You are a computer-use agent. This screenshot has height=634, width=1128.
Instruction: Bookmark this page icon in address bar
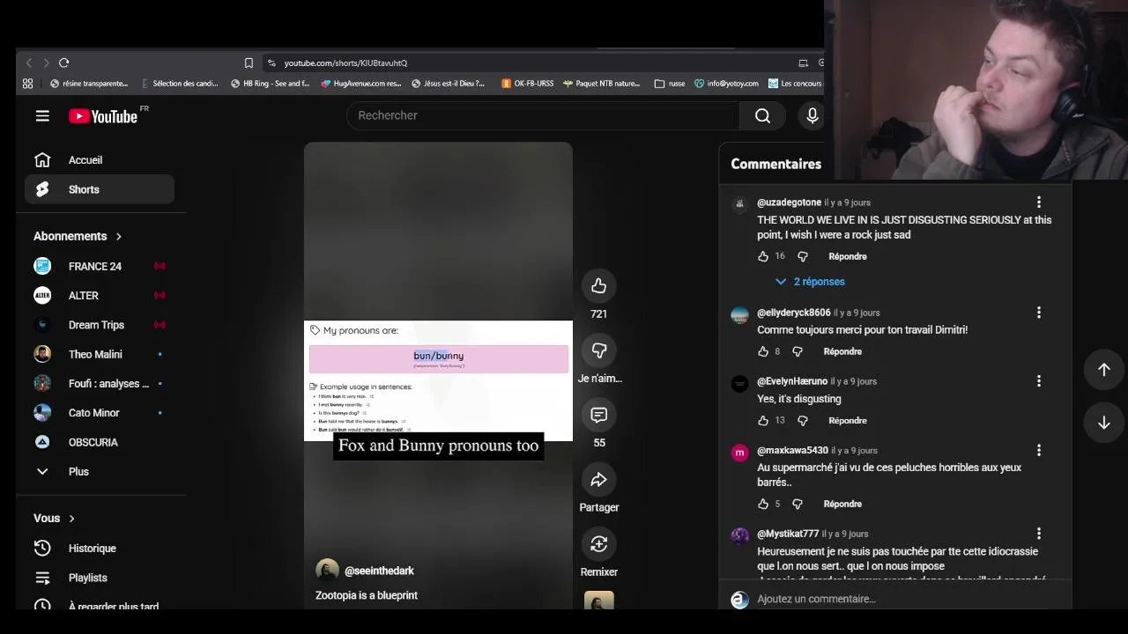coord(249,63)
